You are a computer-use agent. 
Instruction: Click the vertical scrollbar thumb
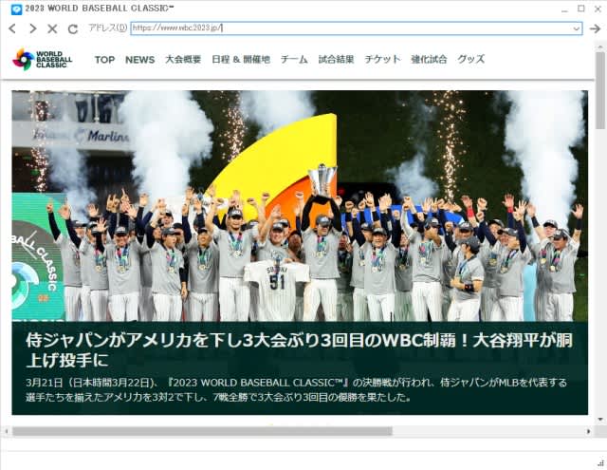[600, 90]
